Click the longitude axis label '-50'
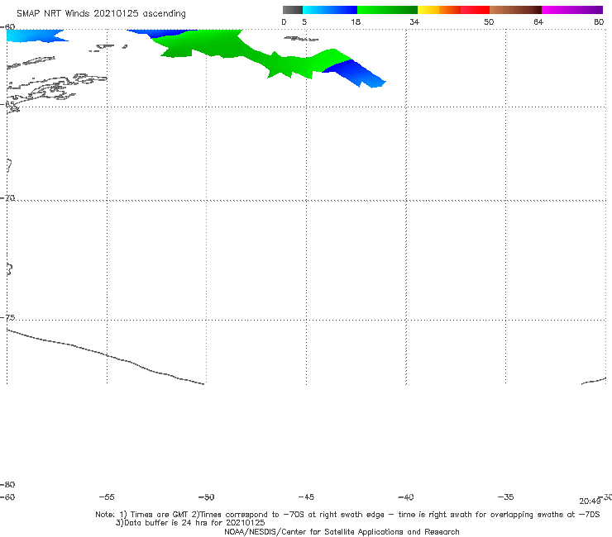Screen dimensions: 612x537 pos(206,497)
